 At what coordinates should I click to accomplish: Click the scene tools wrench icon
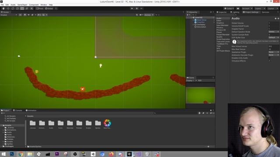[x=137, y=15]
